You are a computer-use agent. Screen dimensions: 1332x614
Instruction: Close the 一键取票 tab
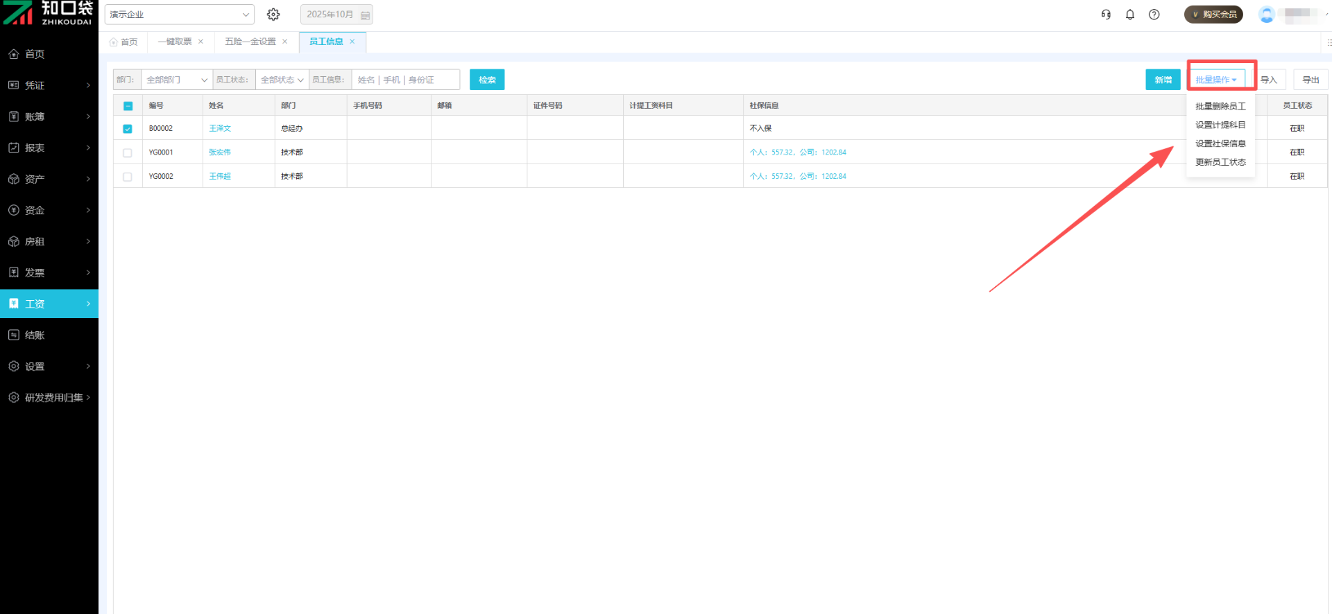[x=201, y=42]
